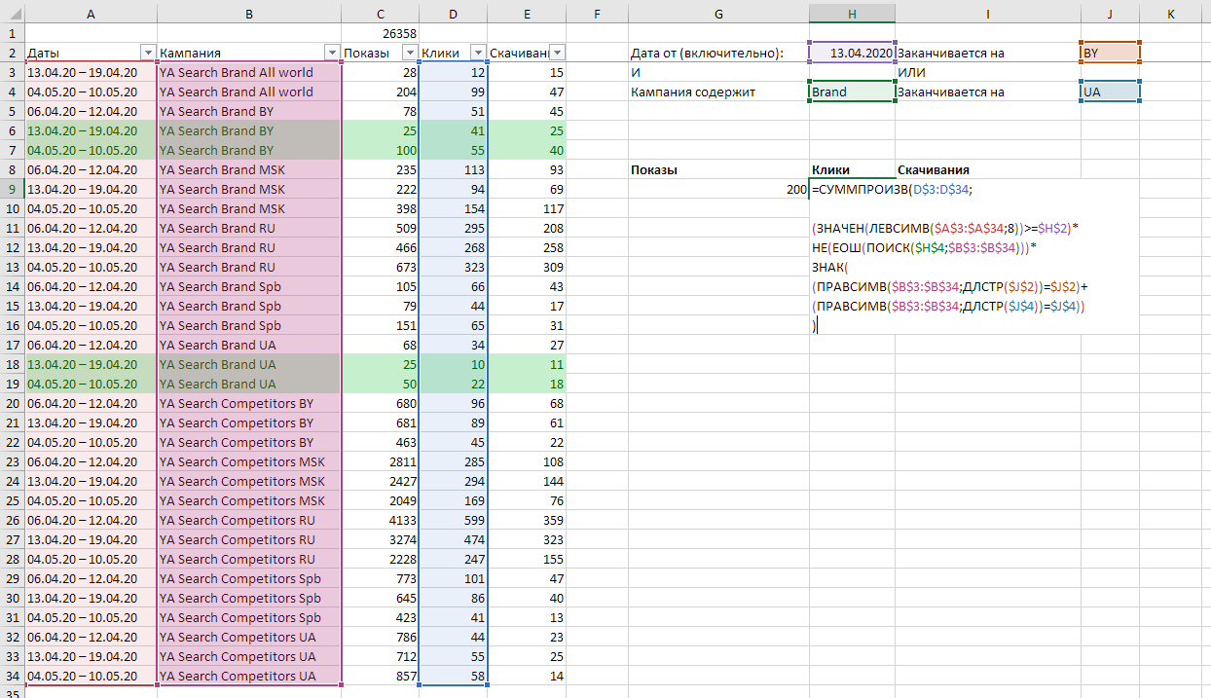This screenshot has height=698, width=1211.
Task: Select column A header
Action: pyautogui.click(x=91, y=14)
